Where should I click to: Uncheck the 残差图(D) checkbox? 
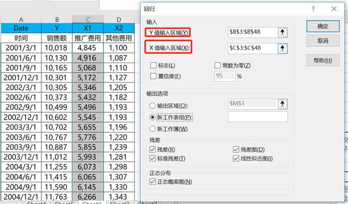pyautogui.click(x=236, y=150)
